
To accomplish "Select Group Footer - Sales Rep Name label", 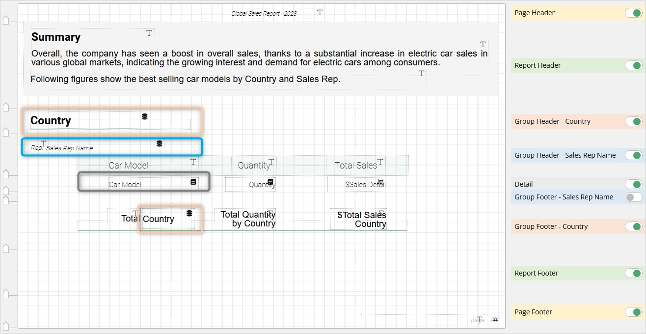I will [x=564, y=197].
